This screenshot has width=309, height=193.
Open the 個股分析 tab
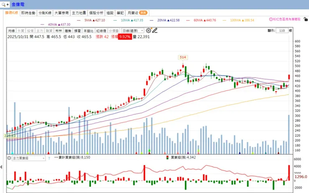click(96, 13)
